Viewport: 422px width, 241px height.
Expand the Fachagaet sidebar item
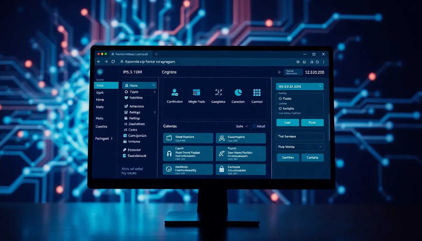click(104, 138)
